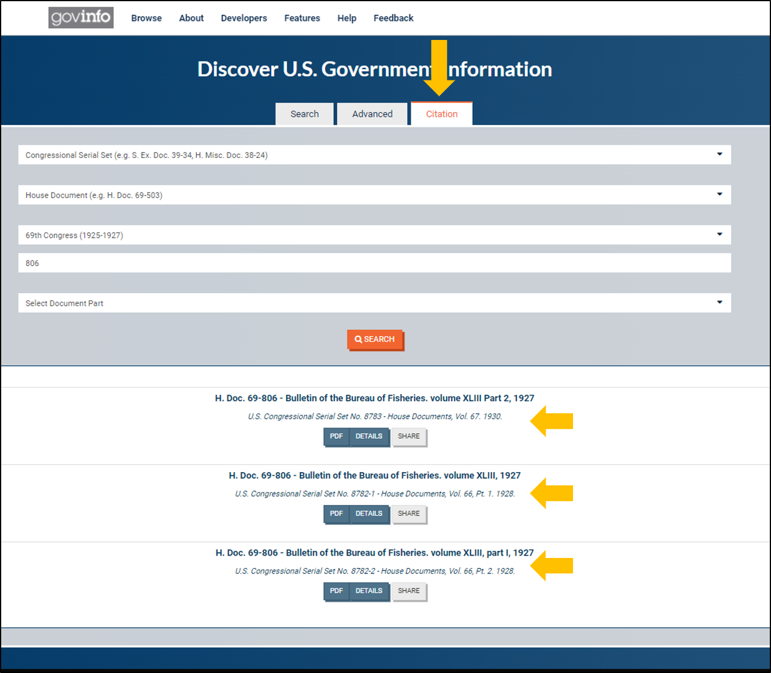The image size is (771, 673).
Task: Expand the Select Document Part dropdown
Action: (x=374, y=303)
